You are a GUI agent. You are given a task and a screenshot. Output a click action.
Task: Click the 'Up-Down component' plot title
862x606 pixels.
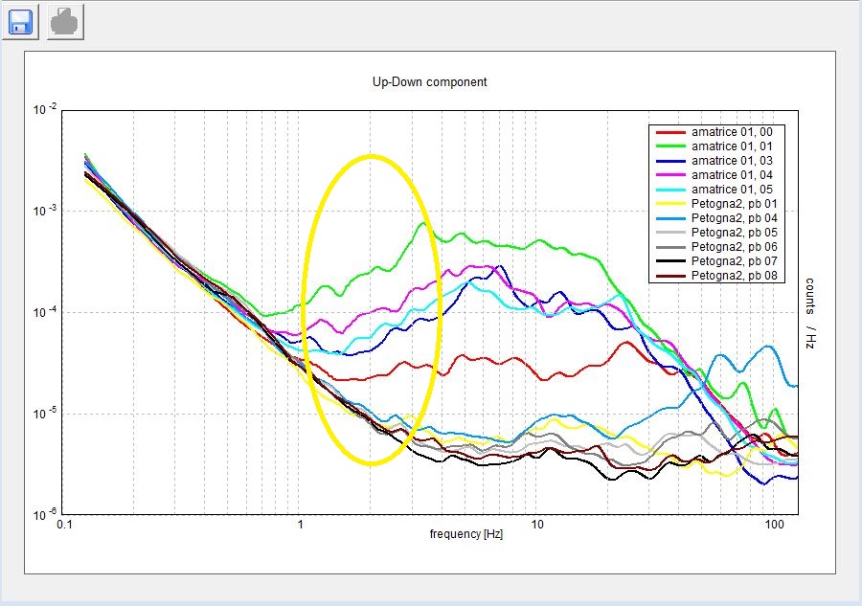point(429,82)
